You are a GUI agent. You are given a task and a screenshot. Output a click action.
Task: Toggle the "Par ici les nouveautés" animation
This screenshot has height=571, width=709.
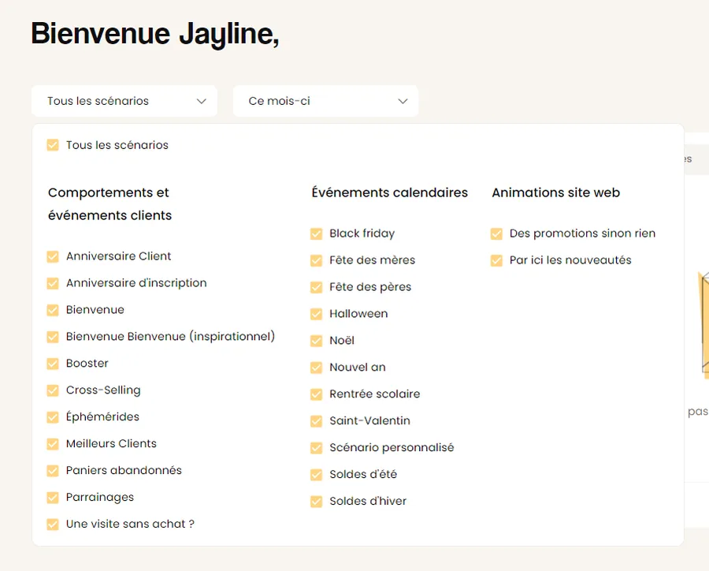[x=497, y=260]
